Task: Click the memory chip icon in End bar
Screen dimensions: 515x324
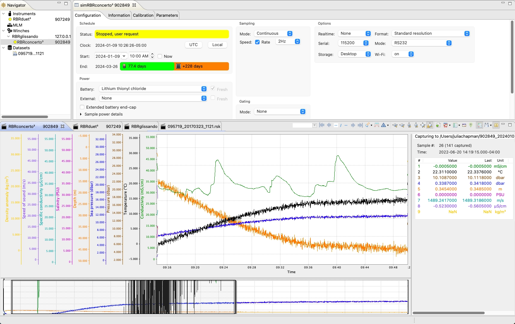Action: click(x=178, y=66)
